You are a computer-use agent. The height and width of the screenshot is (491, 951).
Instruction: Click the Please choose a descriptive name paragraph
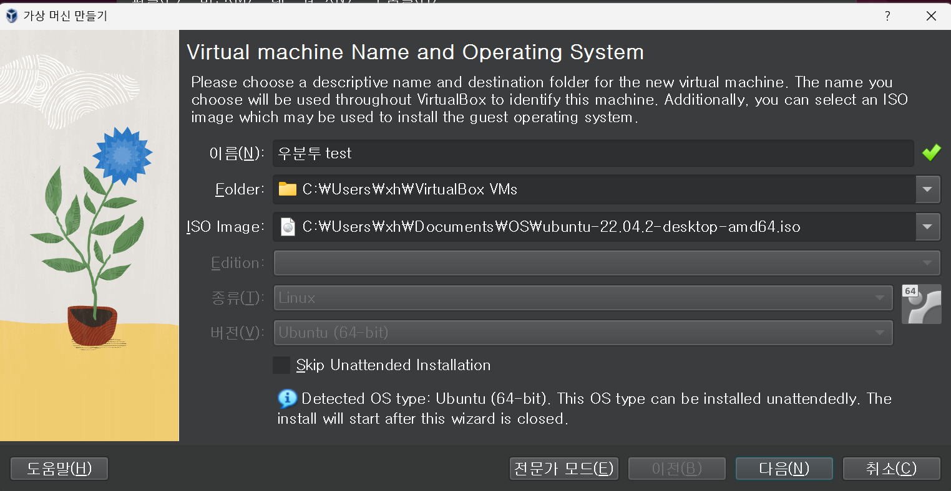[549, 100]
